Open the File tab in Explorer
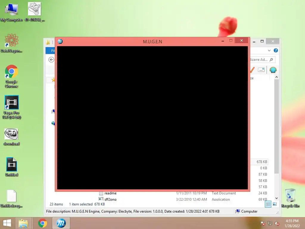 51,50
